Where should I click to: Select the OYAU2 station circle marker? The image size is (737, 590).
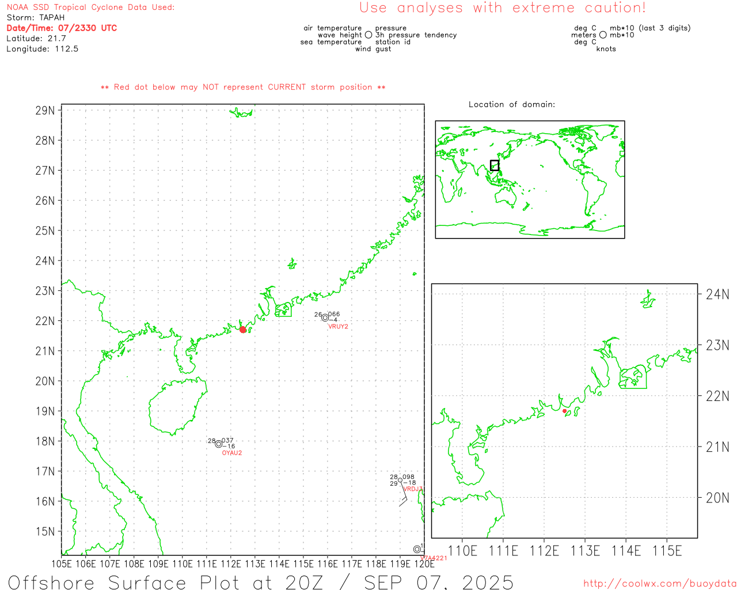[x=219, y=444]
